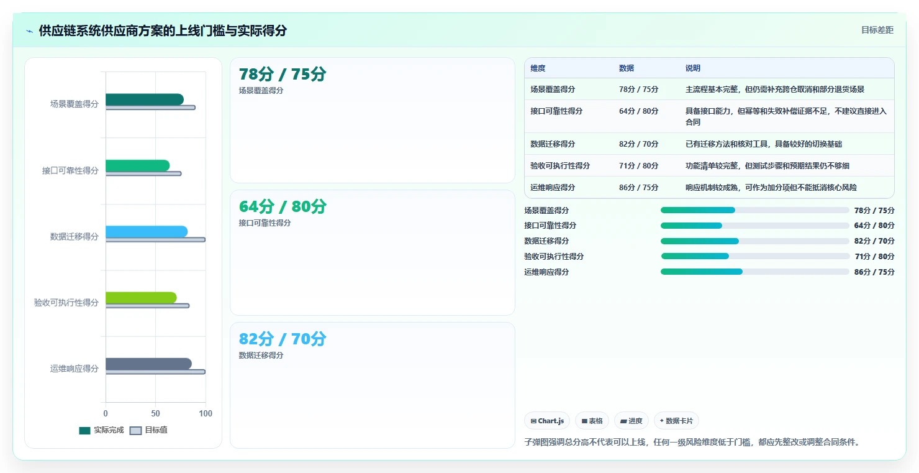Click the Chart.js chip
This screenshot has width=919, height=473.
547,421
